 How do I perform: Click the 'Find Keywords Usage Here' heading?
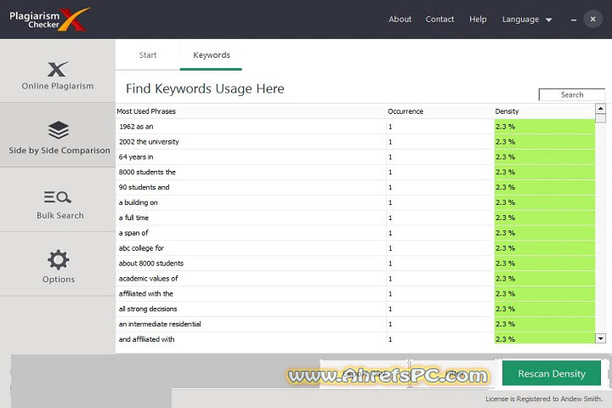click(205, 89)
